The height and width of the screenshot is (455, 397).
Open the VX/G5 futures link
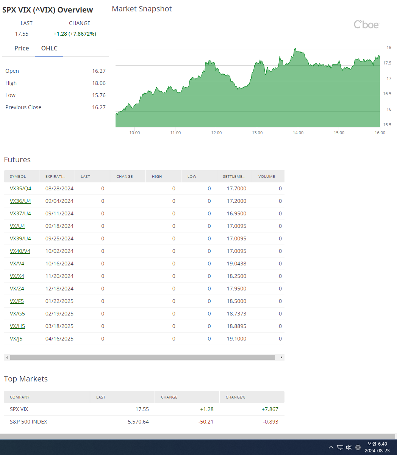pos(17,314)
